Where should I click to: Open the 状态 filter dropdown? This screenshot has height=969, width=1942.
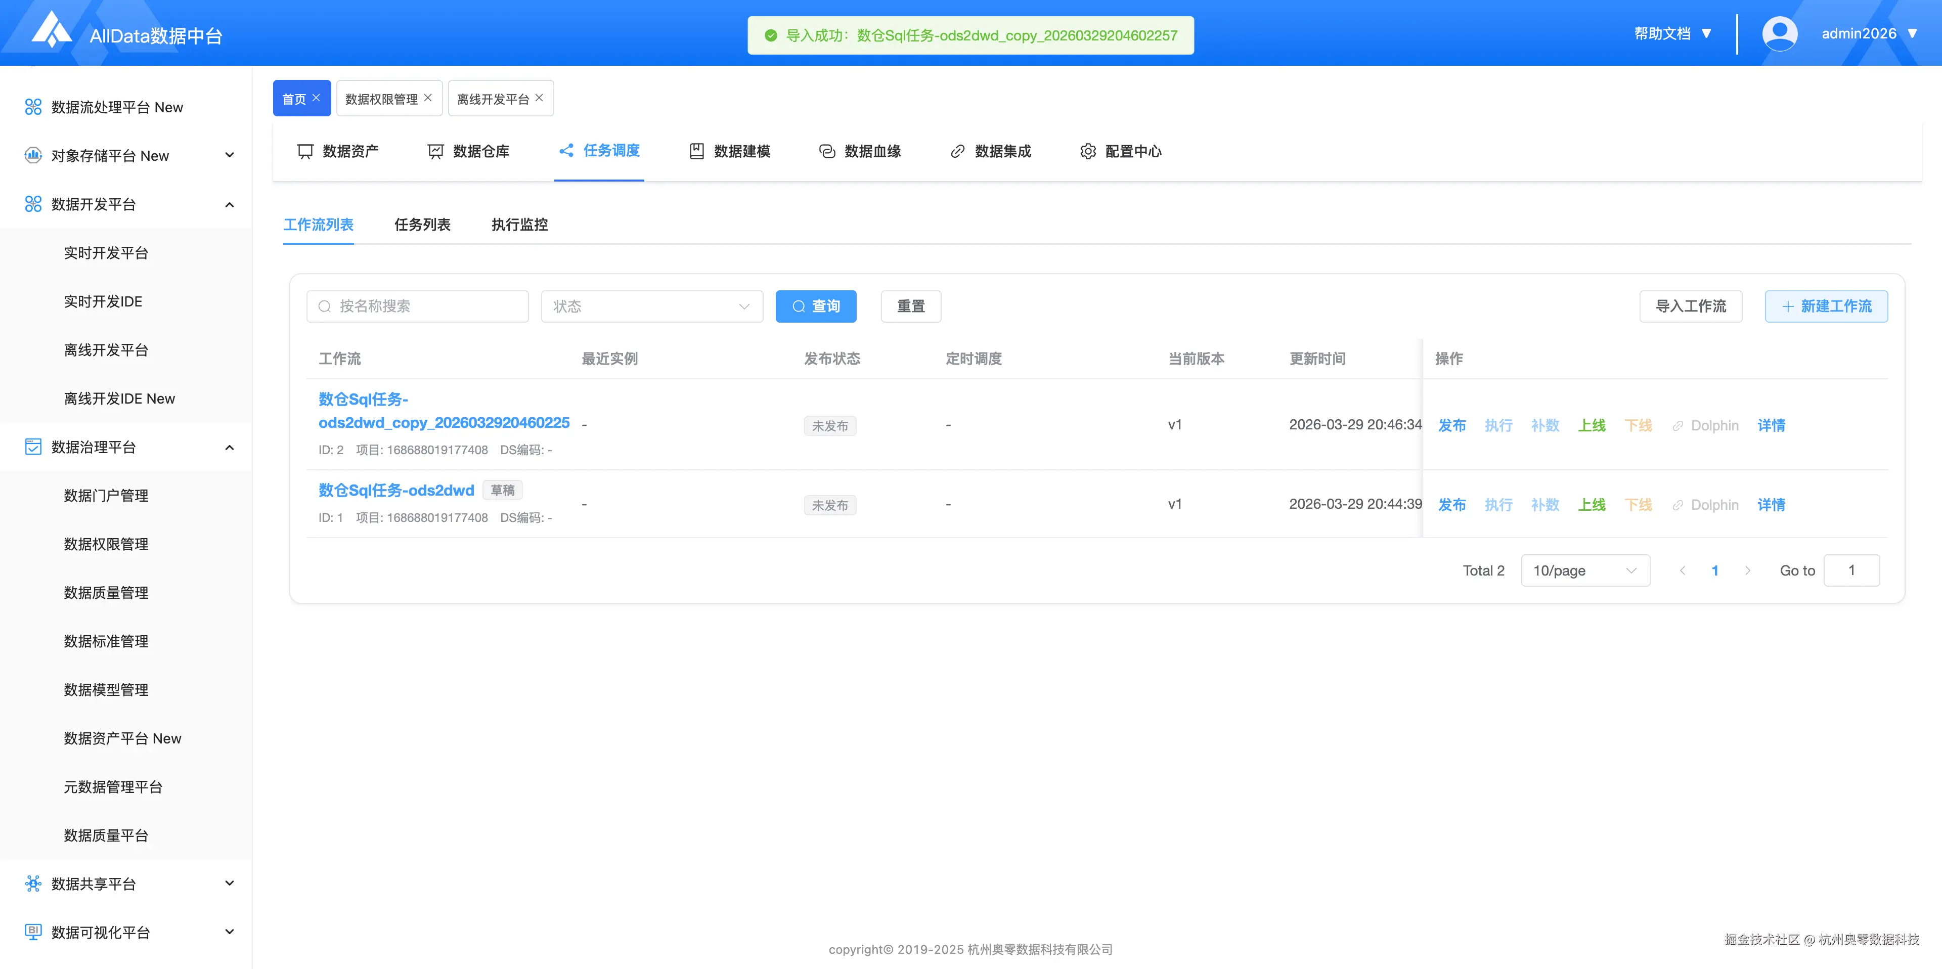coord(651,306)
